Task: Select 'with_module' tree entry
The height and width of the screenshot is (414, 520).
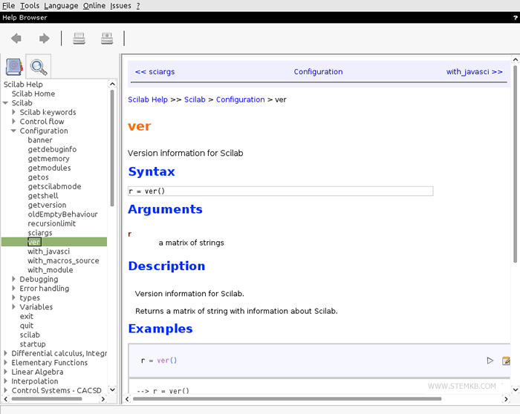Action: click(50, 270)
